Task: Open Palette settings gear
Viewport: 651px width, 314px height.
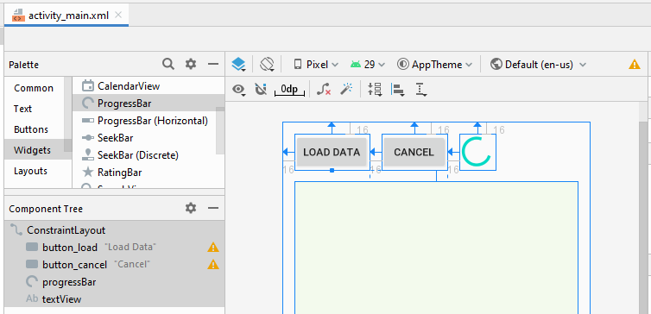Action: tap(191, 64)
